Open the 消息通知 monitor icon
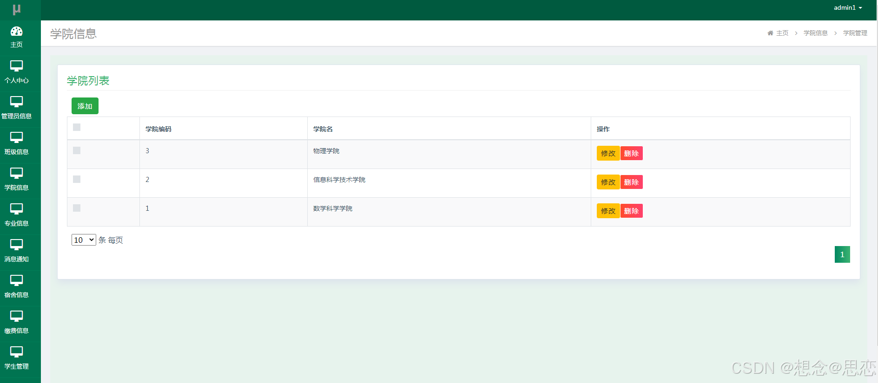 pos(17,245)
